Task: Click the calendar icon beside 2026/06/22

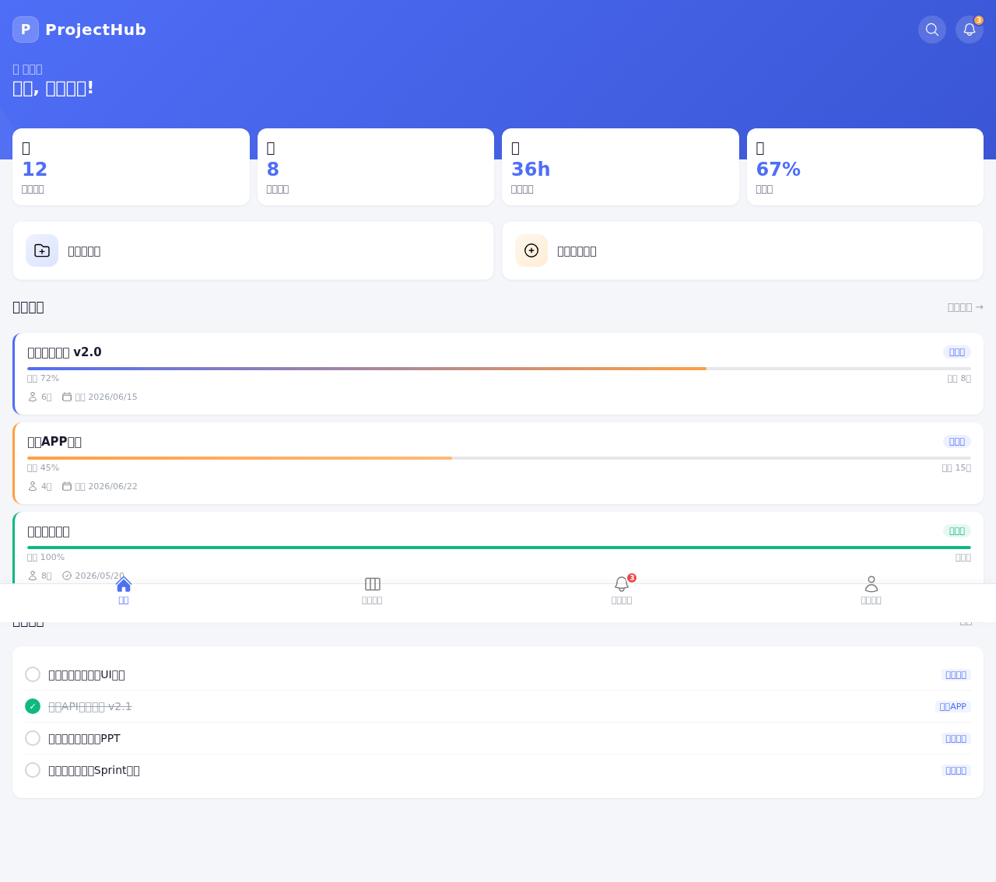Action: pyautogui.click(x=67, y=486)
